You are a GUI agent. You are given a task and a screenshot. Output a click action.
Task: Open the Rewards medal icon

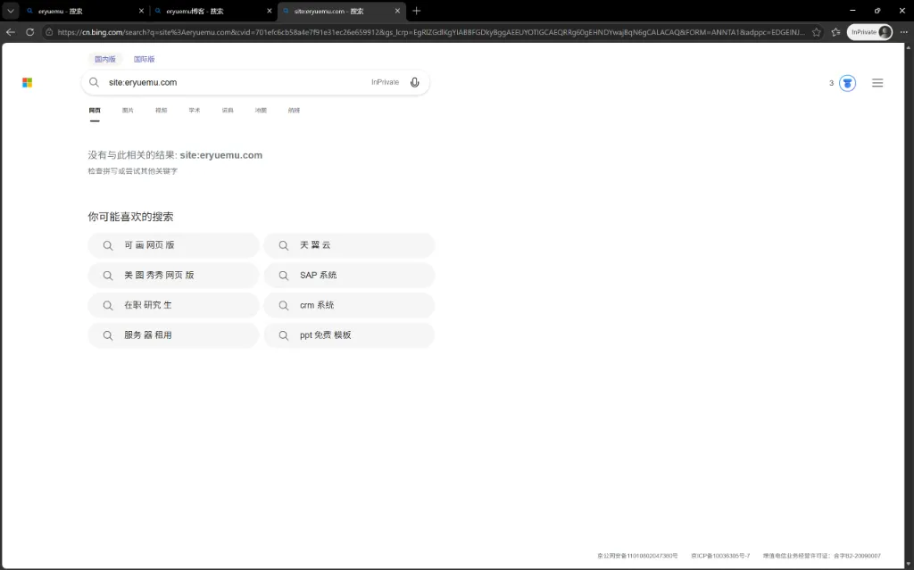848,83
